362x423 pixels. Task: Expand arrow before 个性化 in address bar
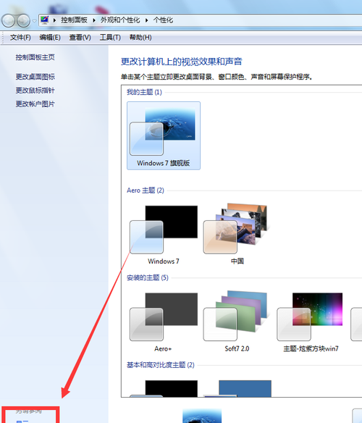click(147, 20)
